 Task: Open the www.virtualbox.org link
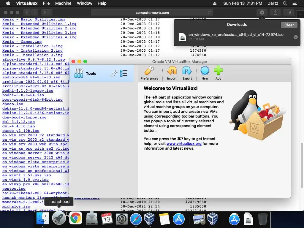point(184,143)
